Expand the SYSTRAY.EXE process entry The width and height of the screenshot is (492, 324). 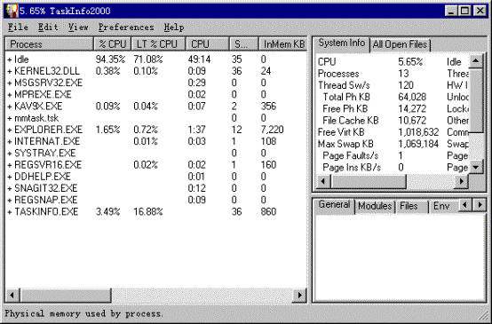coord(10,154)
